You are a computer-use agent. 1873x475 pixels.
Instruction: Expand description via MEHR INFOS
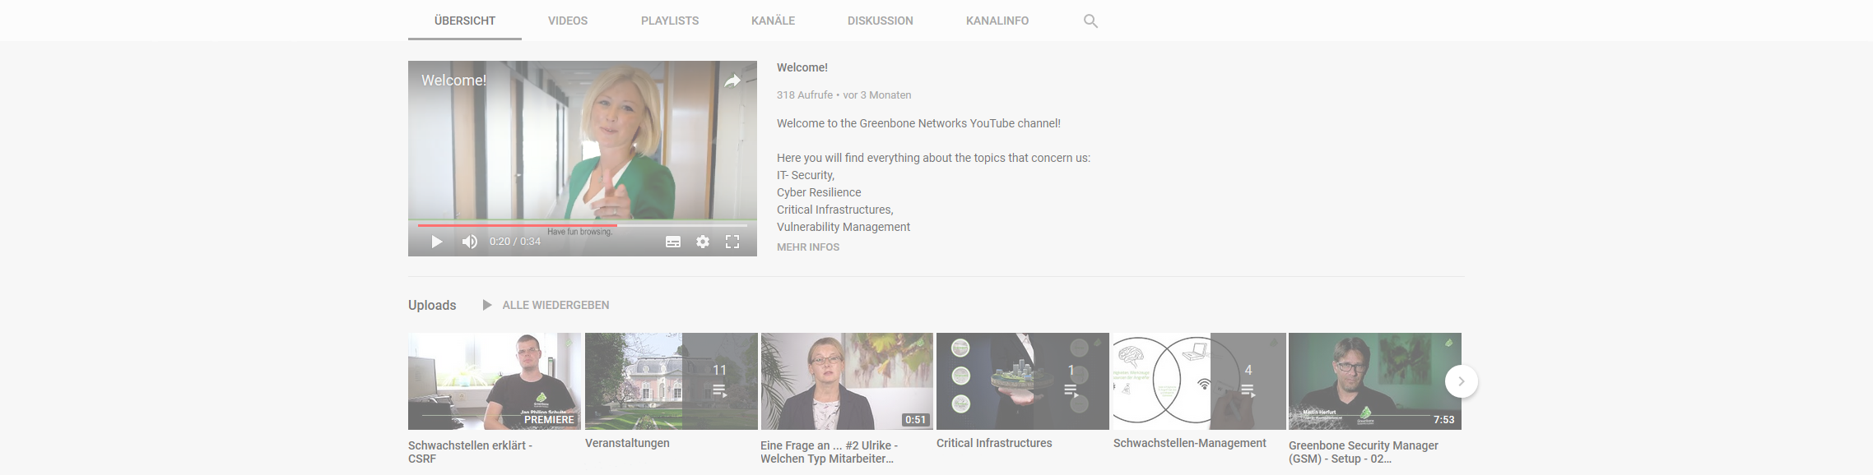tap(807, 247)
